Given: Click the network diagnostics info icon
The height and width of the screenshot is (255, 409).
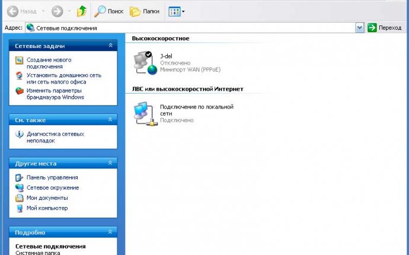Looking at the screenshot, I should 20,134.
